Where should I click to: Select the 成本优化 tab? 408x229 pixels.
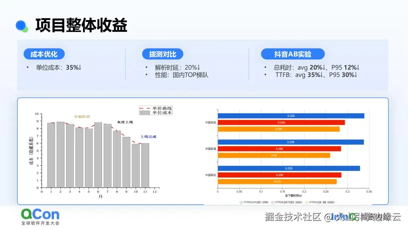tap(44, 54)
